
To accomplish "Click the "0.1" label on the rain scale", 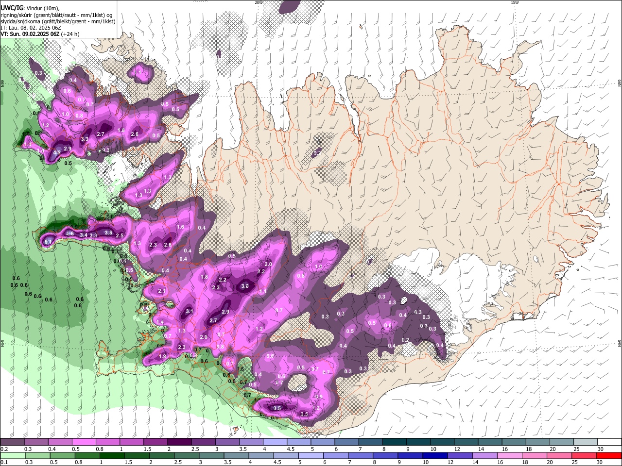I will (4, 462).
